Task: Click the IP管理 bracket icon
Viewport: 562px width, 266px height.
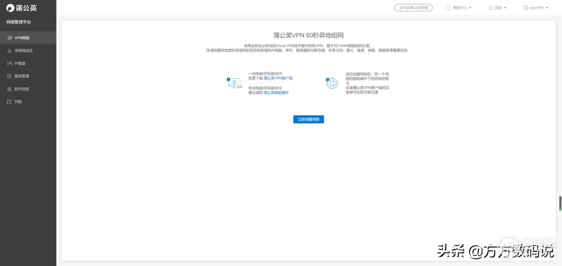Action: pos(9,63)
